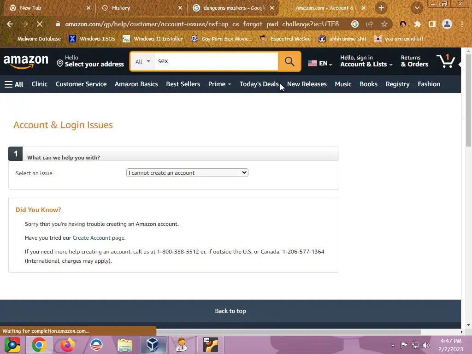
Task: Open the Chrome profile avatar icon
Action: [447, 24]
